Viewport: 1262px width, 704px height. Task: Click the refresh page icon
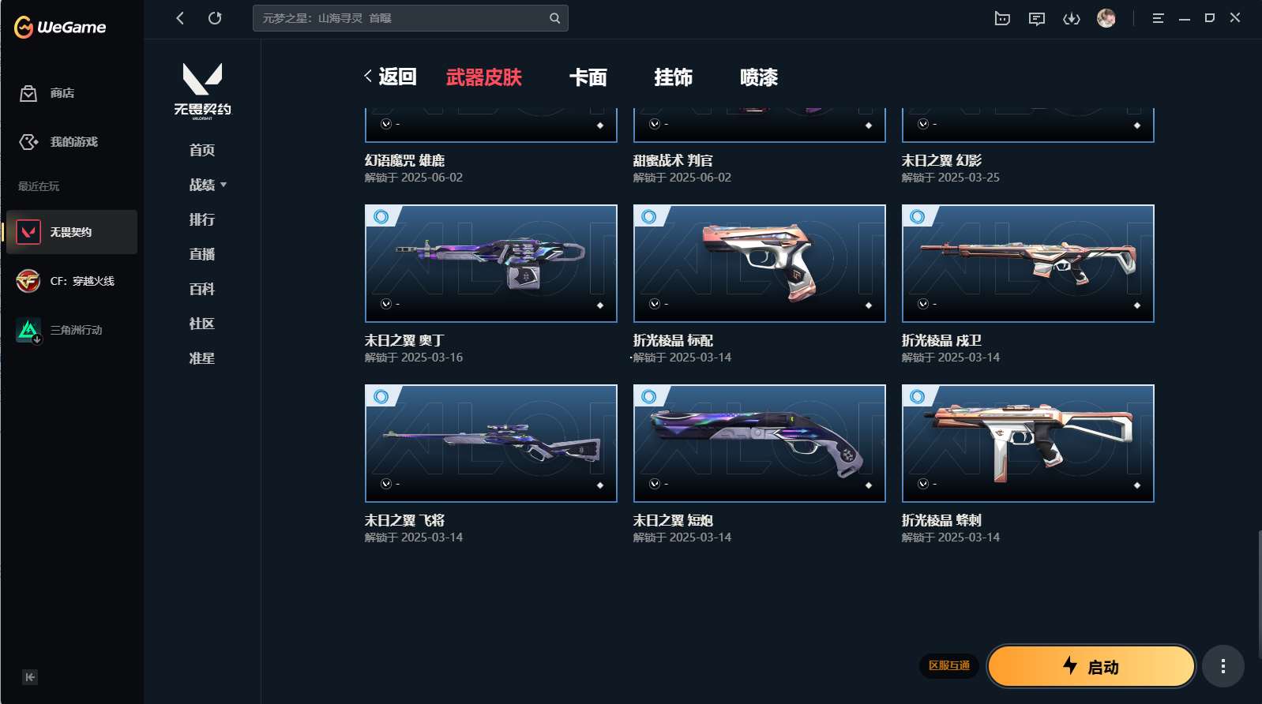[215, 18]
